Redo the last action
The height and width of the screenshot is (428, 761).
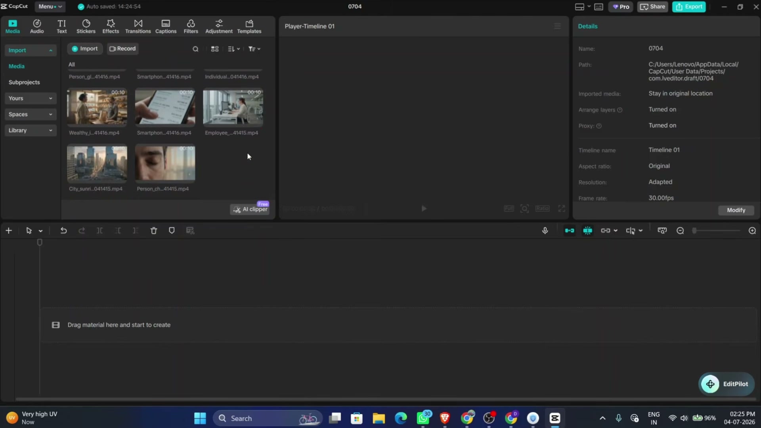pos(82,231)
